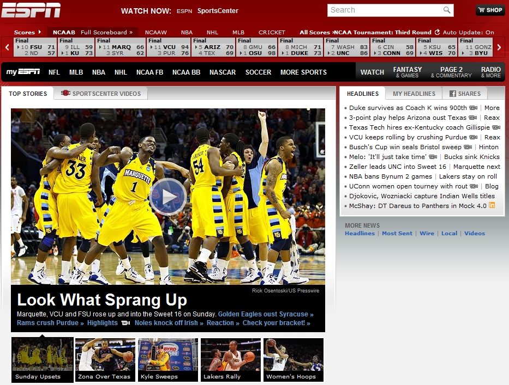Click the SportsCenter Videos SC icon

click(x=65, y=93)
